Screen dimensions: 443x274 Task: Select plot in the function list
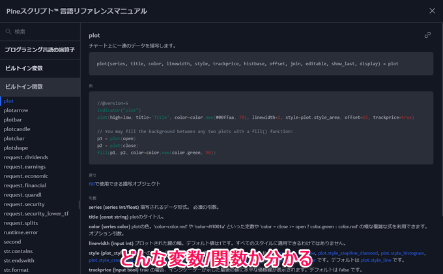click(9, 101)
